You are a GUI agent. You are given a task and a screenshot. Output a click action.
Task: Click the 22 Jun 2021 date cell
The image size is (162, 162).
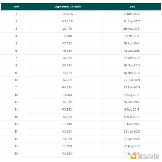(132, 80)
